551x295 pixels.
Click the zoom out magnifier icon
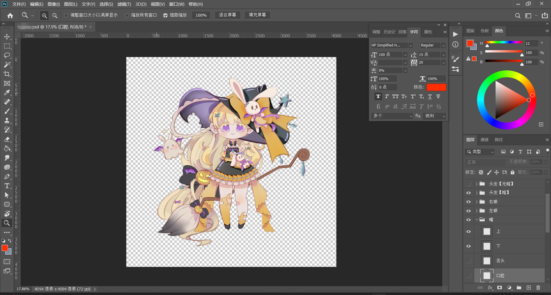pyautogui.click(x=55, y=15)
